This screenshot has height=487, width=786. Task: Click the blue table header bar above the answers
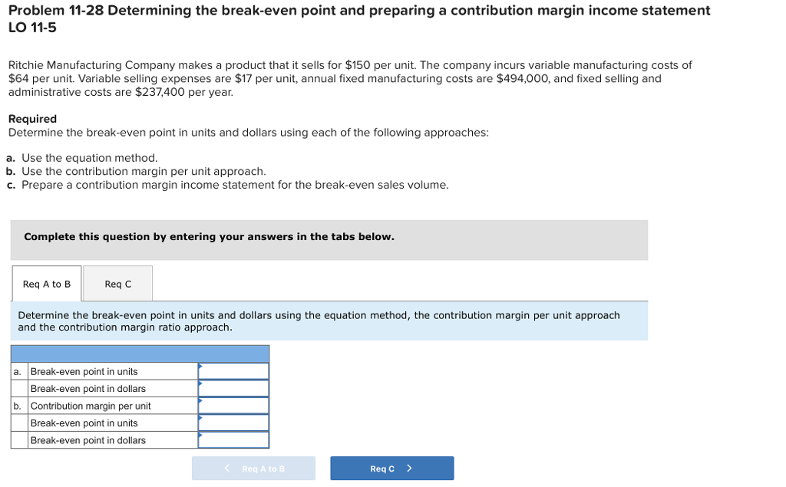(140, 353)
